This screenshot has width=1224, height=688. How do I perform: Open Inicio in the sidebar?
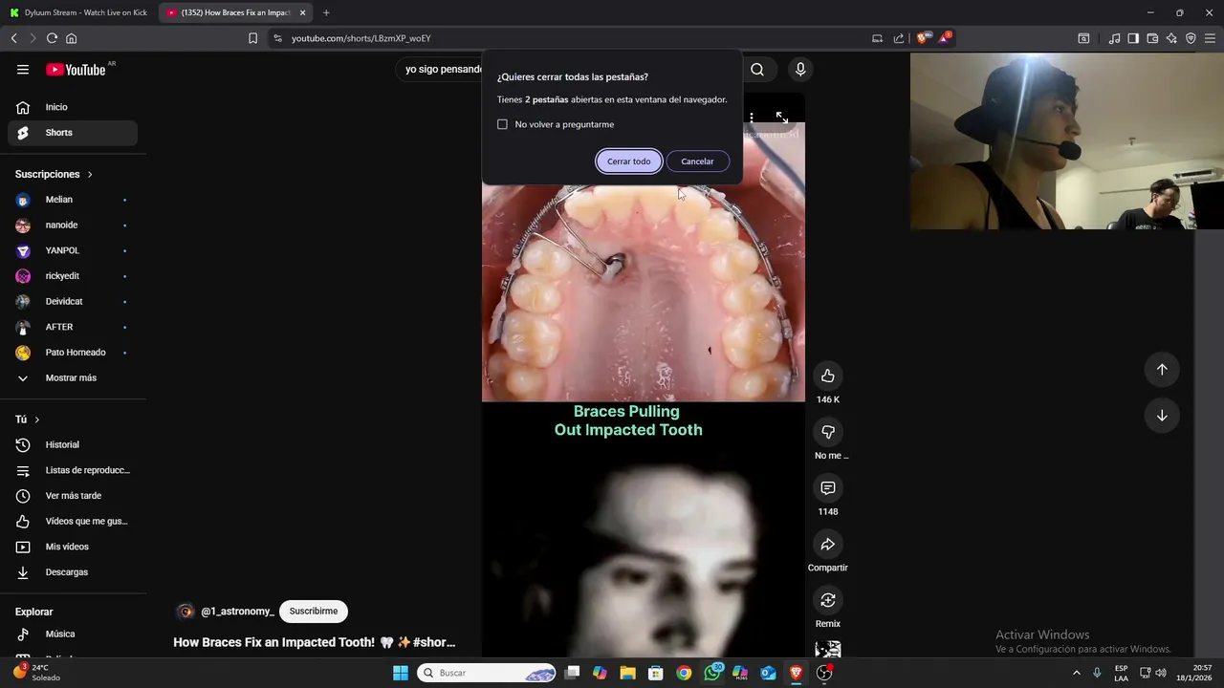pyautogui.click(x=73, y=107)
